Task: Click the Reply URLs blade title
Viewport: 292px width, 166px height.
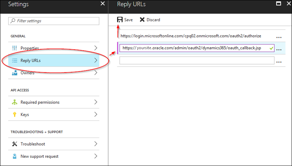Action: (131, 4)
